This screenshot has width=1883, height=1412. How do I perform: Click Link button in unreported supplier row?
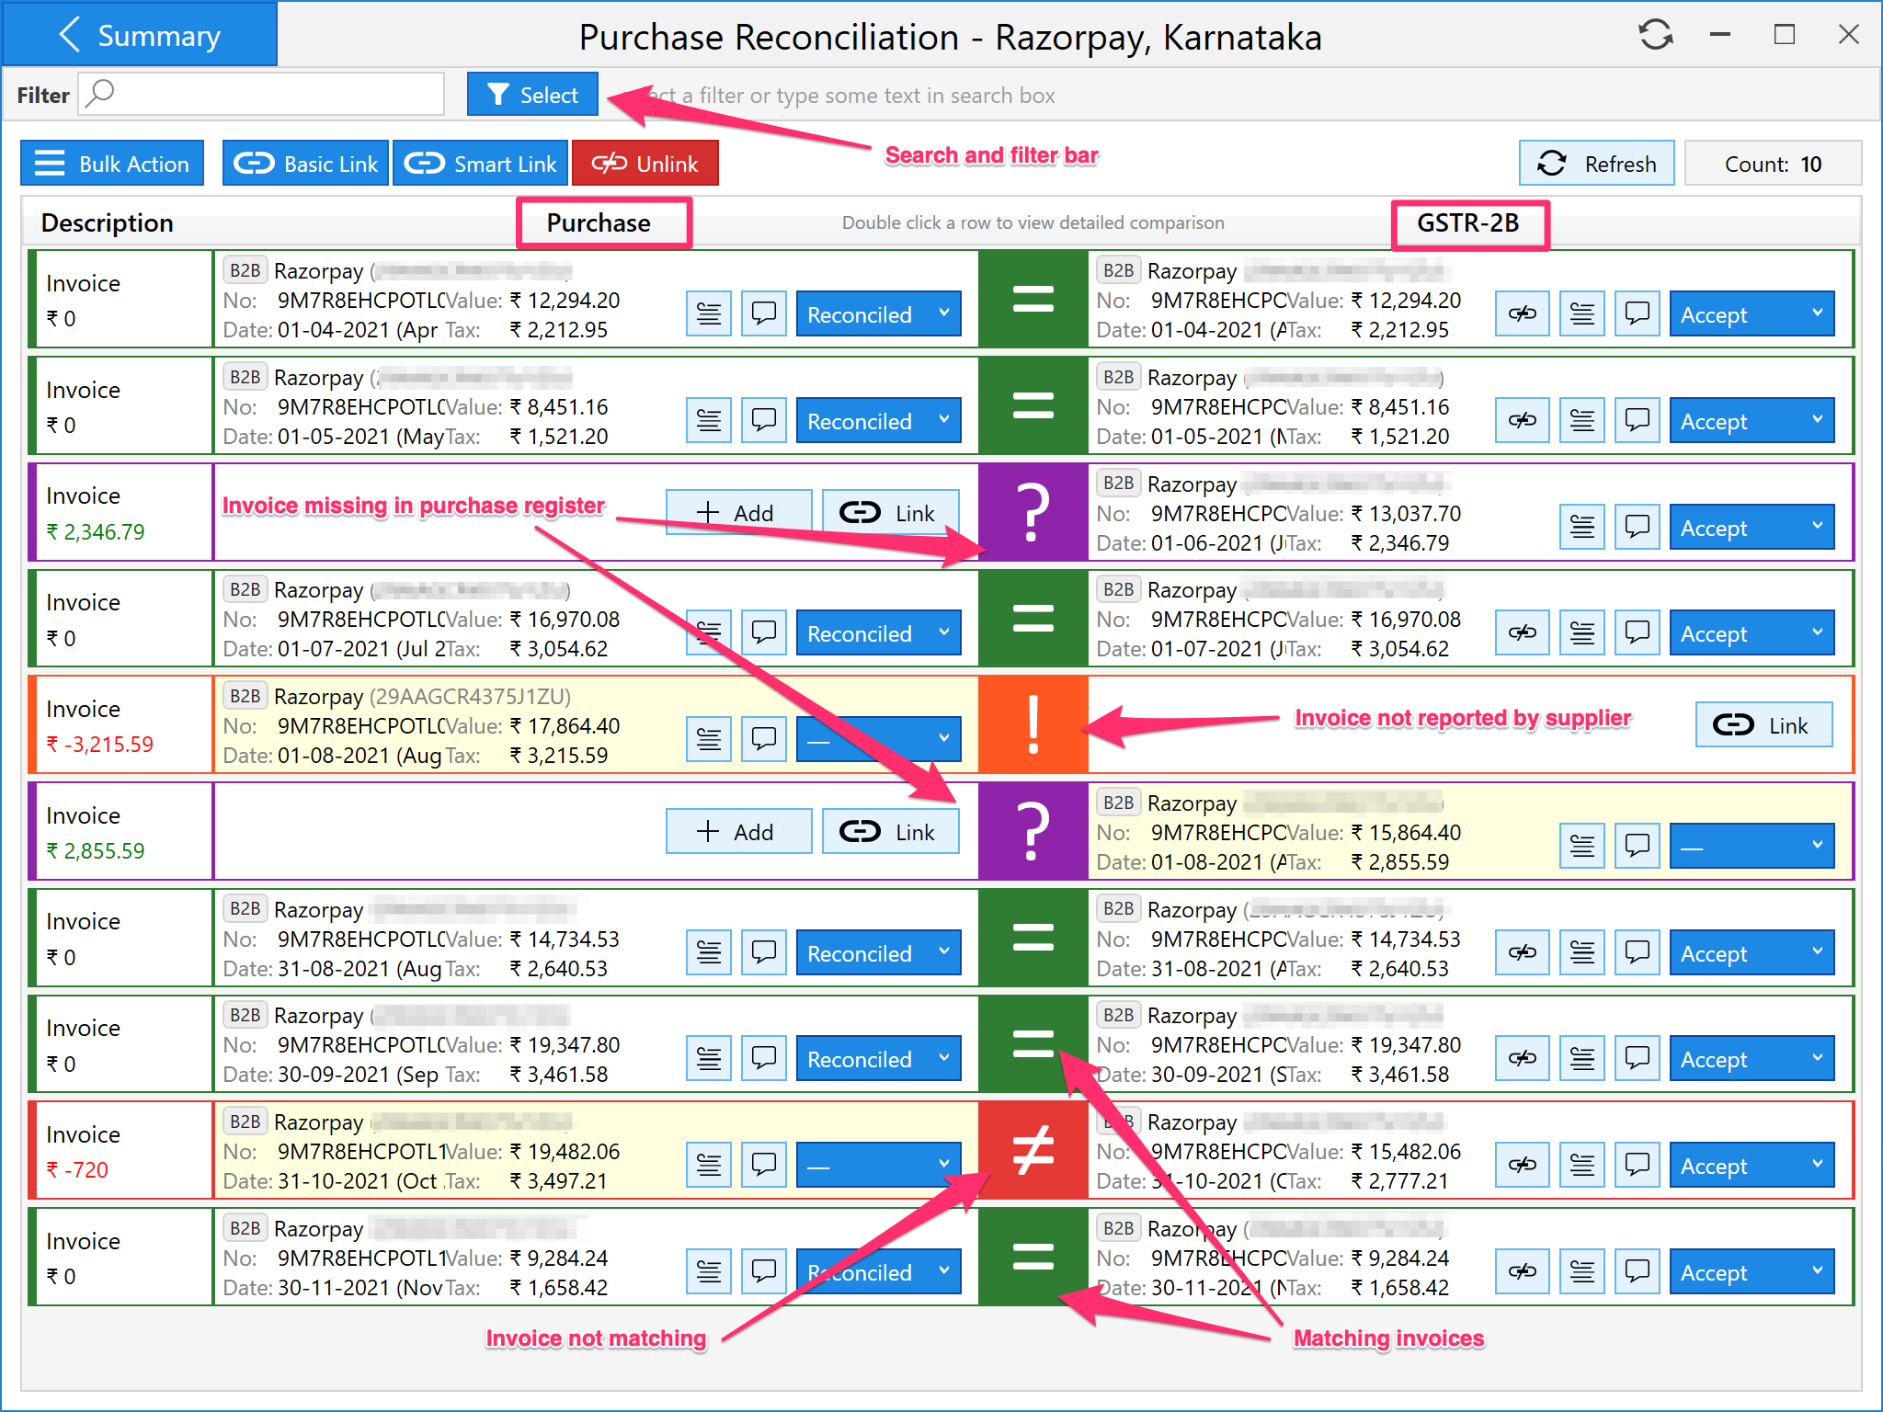click(x=1763, y=725)
